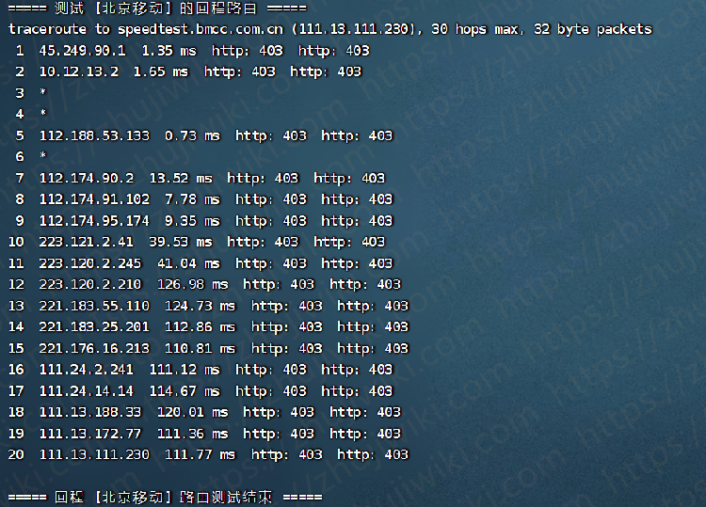This screenshot has height=507, width=706.
Task: Click the asterisk on hop 6
Action: [x=42, y=155]
